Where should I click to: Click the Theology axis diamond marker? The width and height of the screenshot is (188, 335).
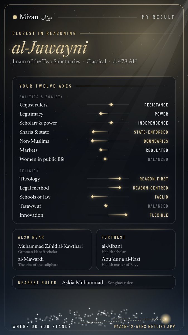coord(119,179)
